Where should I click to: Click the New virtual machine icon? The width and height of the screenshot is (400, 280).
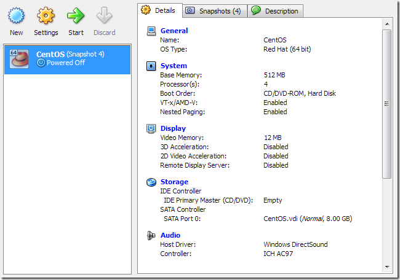click(17, 15)
